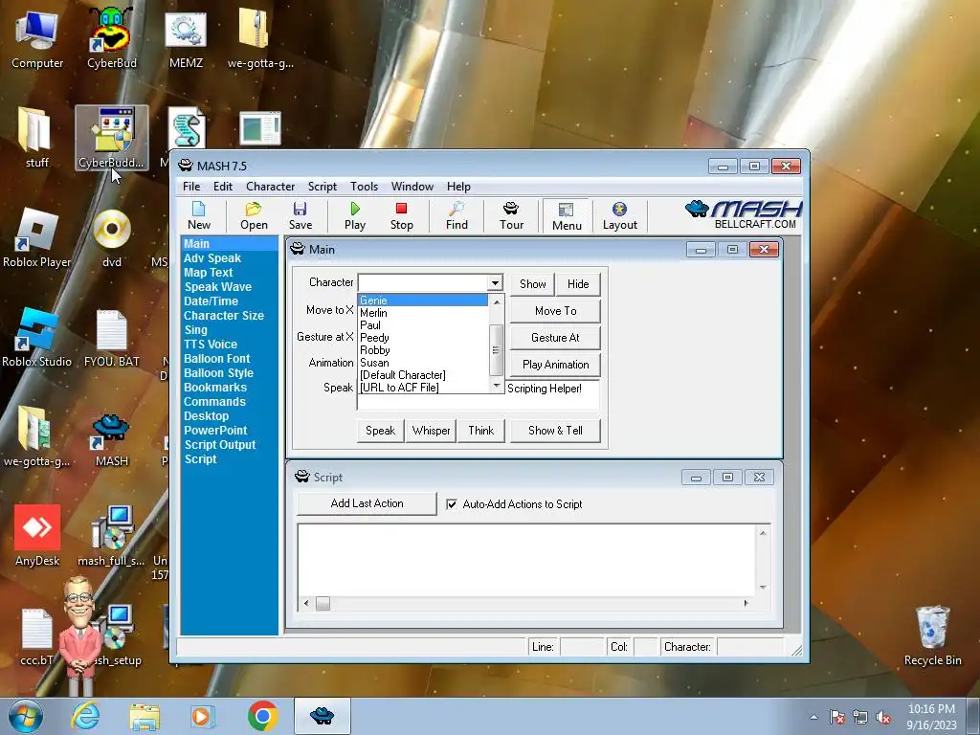Click the Save disk toolbar icon
This screenshot has width=980, height=735.
pyautogui.click(x=300, y=216)
